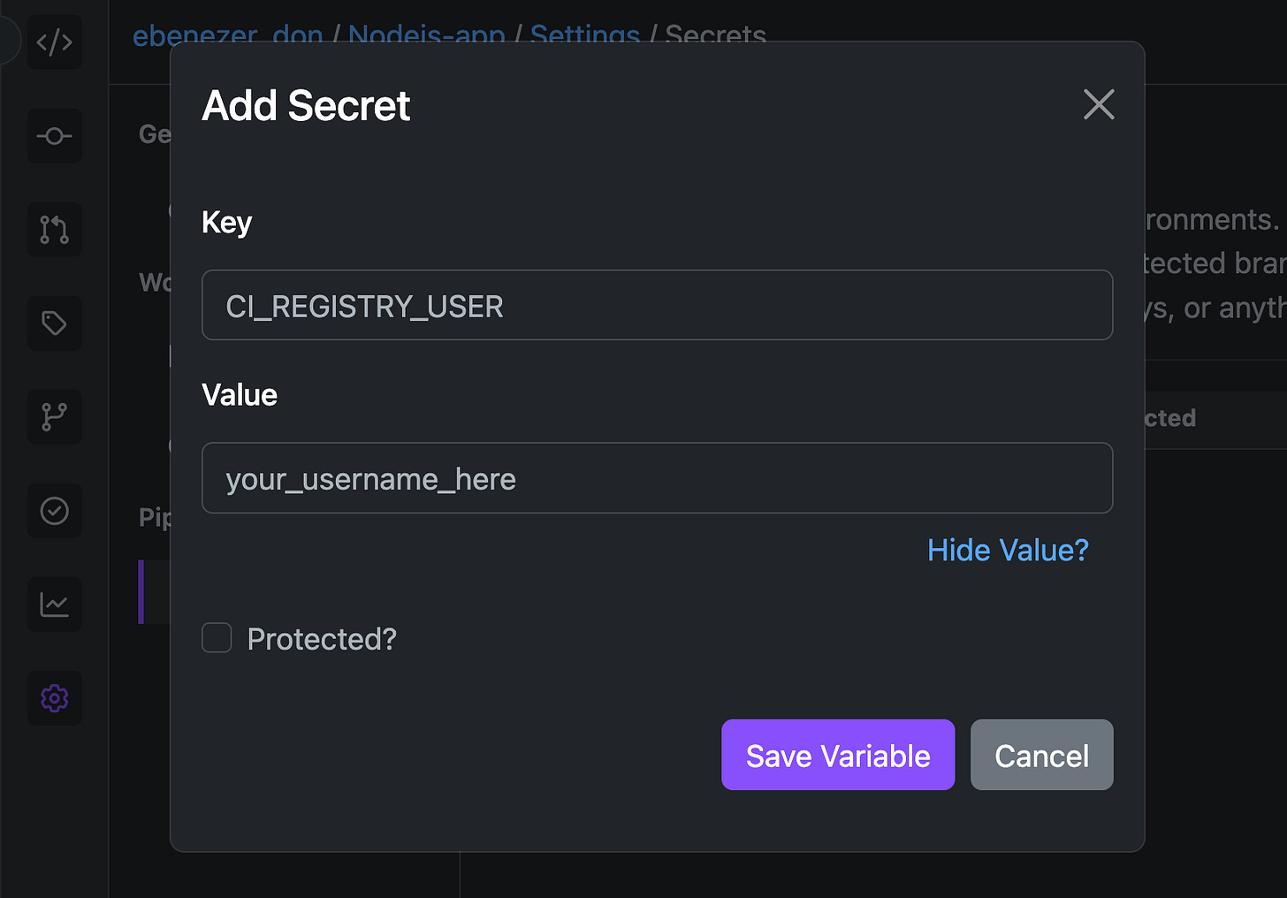This screenshot has height=898, width=1287.
Task: Open the code view icon in sidebar
Action: [55, 42]
